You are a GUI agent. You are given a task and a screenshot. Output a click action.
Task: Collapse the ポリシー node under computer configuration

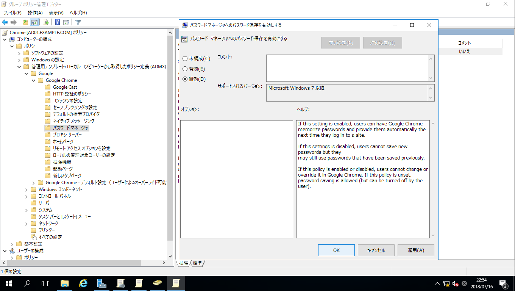pos(12,46)
